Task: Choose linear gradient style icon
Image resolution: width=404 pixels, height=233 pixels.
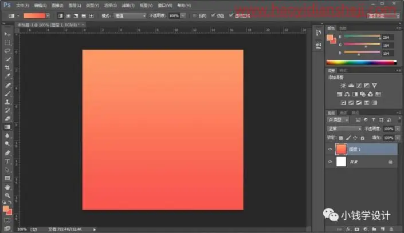Action: pos(60,16)
